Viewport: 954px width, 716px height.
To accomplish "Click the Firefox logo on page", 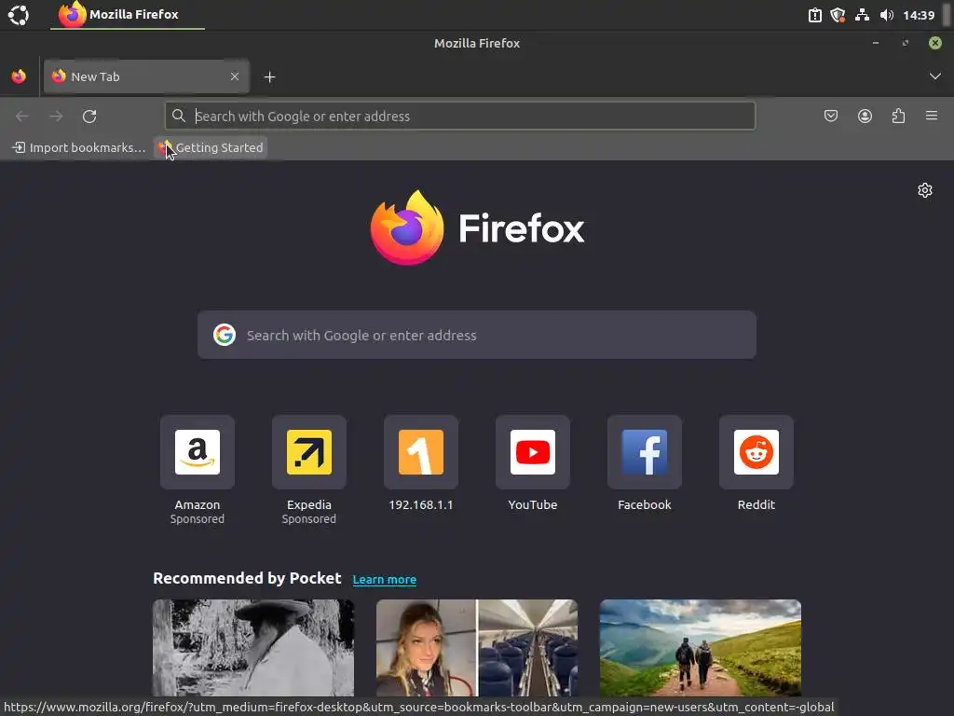I will [478, 227].
